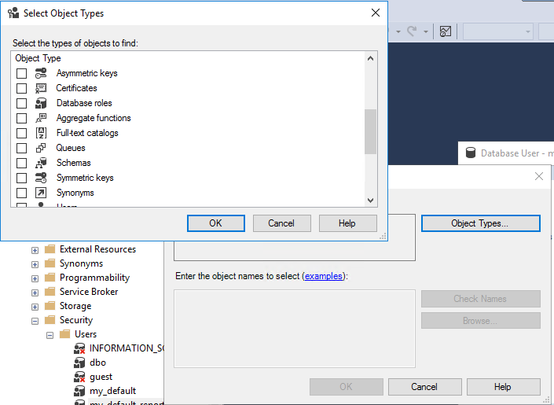Expand the Programmability tree node
The width and height of the screenshot is (554, 405).
point(35,278)
